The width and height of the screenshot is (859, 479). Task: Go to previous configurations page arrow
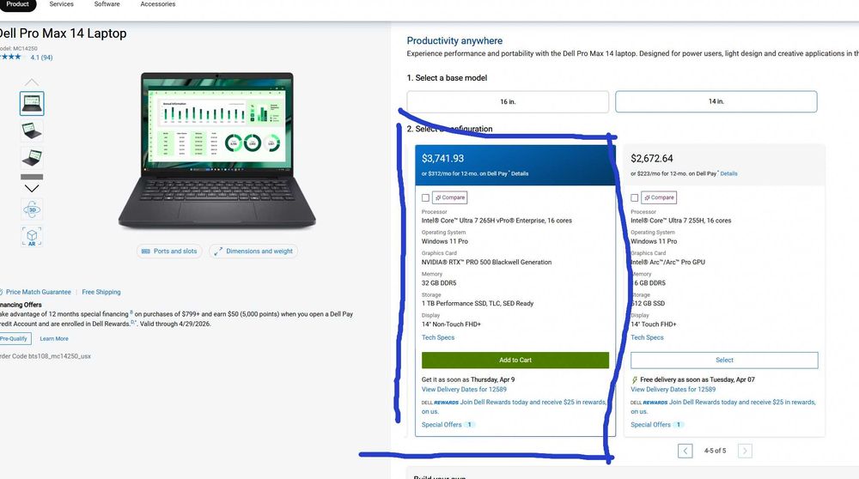(x=685, y=451)
